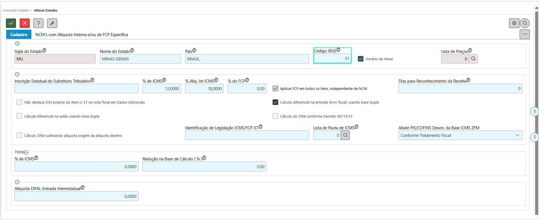Click the green confirm checkmark button
The height and width of the screenshot is (220, 539).
pyautogui.click(x=11, y=23)
